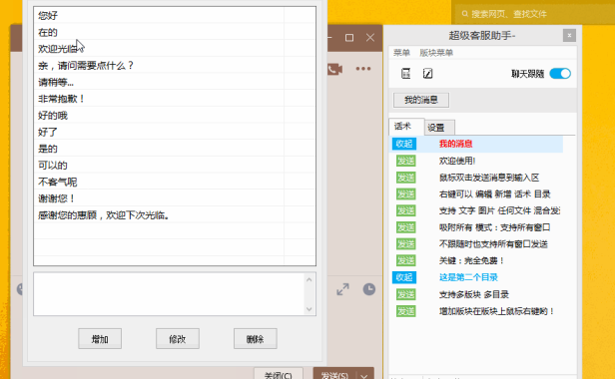Send the 关键：完全免费！ phrase

(405, 260)
